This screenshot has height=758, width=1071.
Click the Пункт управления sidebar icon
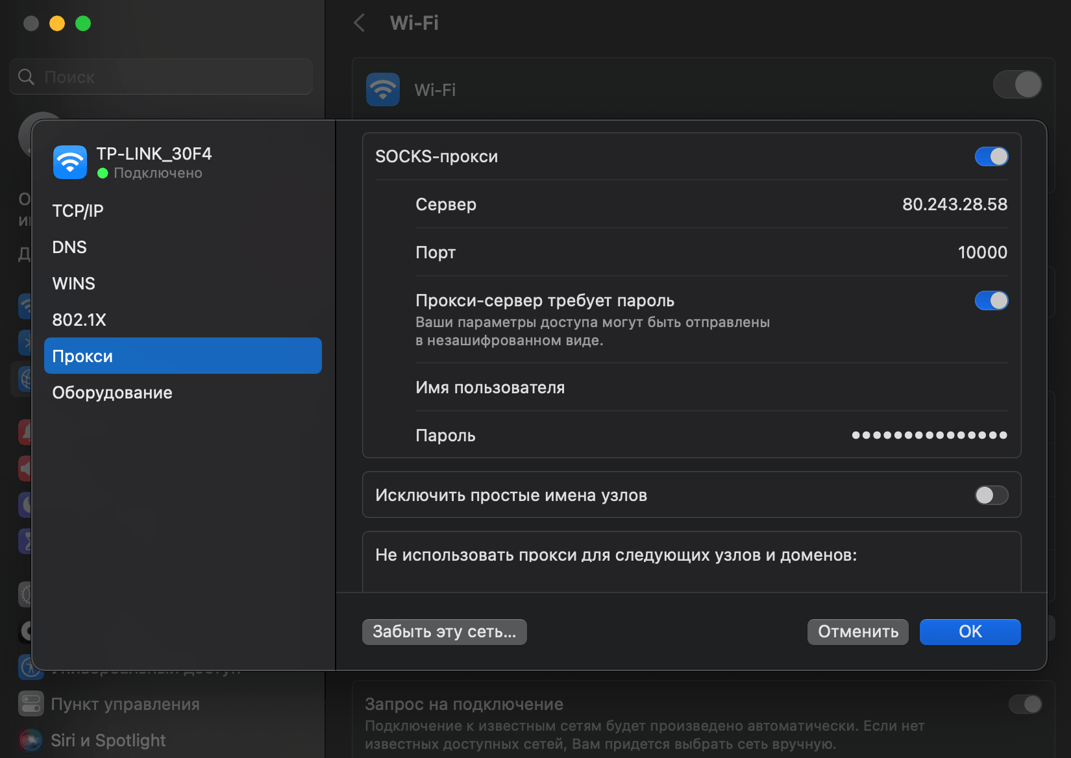tap(31, 704)
